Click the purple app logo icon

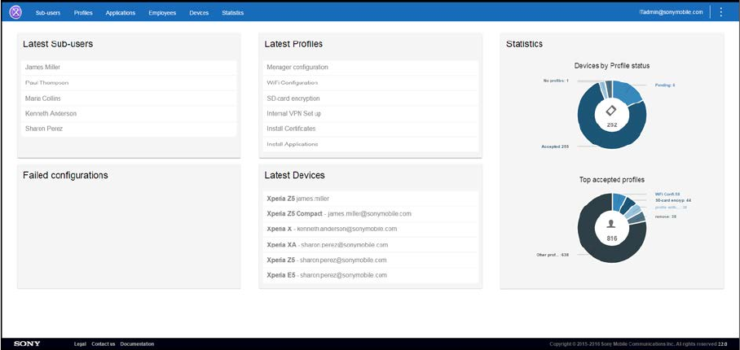[x=15, y=12]
